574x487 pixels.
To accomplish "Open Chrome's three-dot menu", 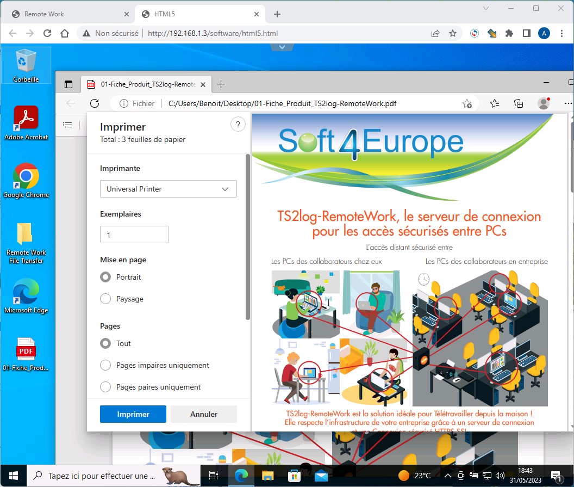I will click(x=561, y=34).
